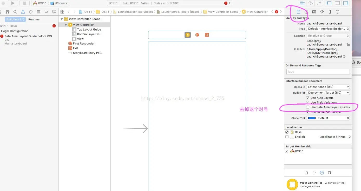
Task: Open the Test navigator
Action: pyautogui.click(x=31, y=12)
